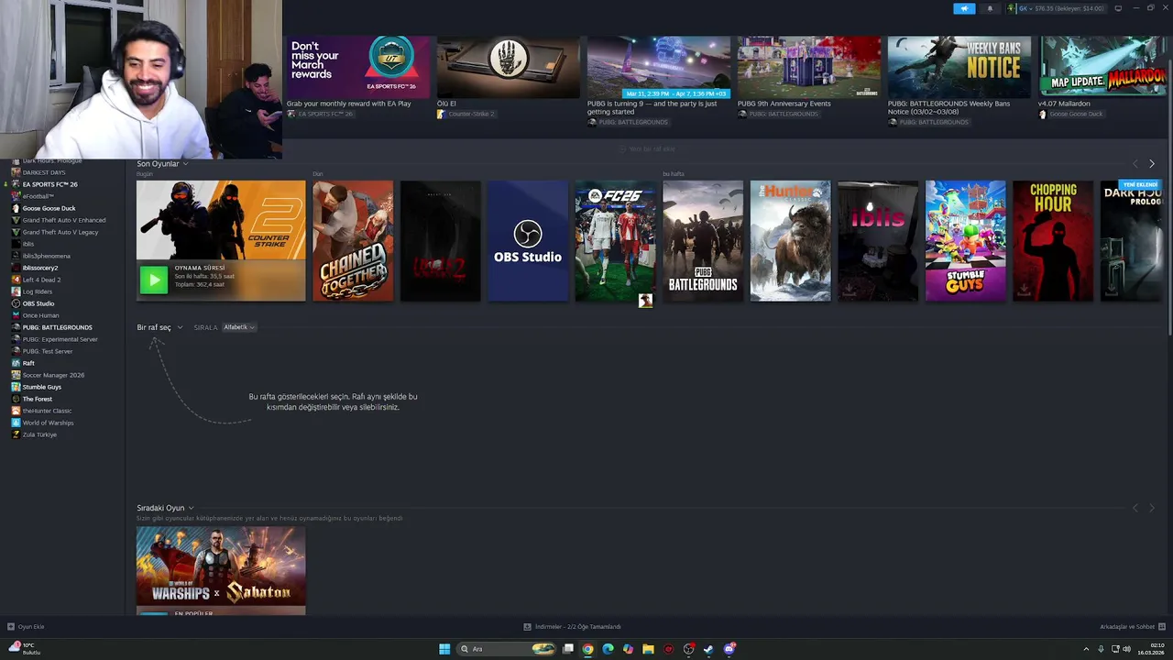Select PUBG: BATTLEGROUNDS in the sidebar
The image size is (1173, 660).
tap(57, 327)
